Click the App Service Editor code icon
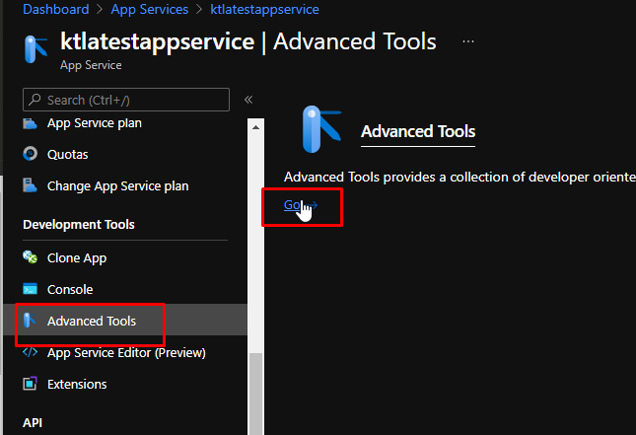The width and height of the screenshot is (636, 435). point(30,352)
